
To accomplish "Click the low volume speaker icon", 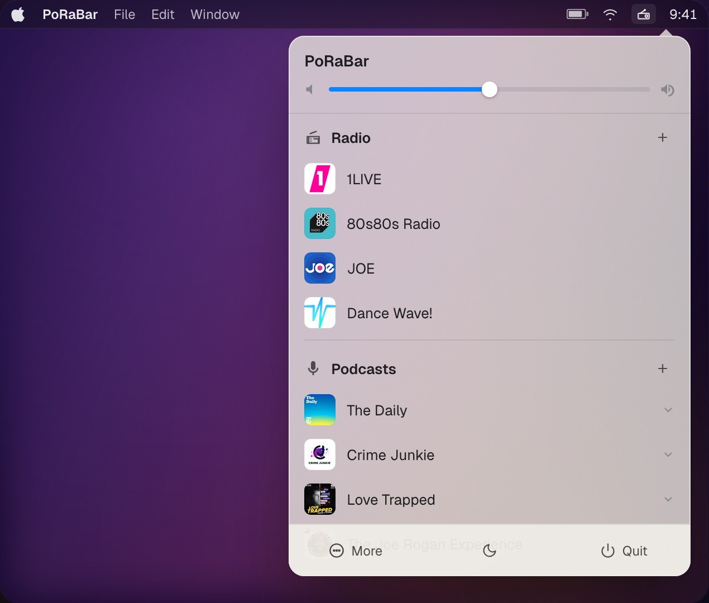I will point(310,89).
